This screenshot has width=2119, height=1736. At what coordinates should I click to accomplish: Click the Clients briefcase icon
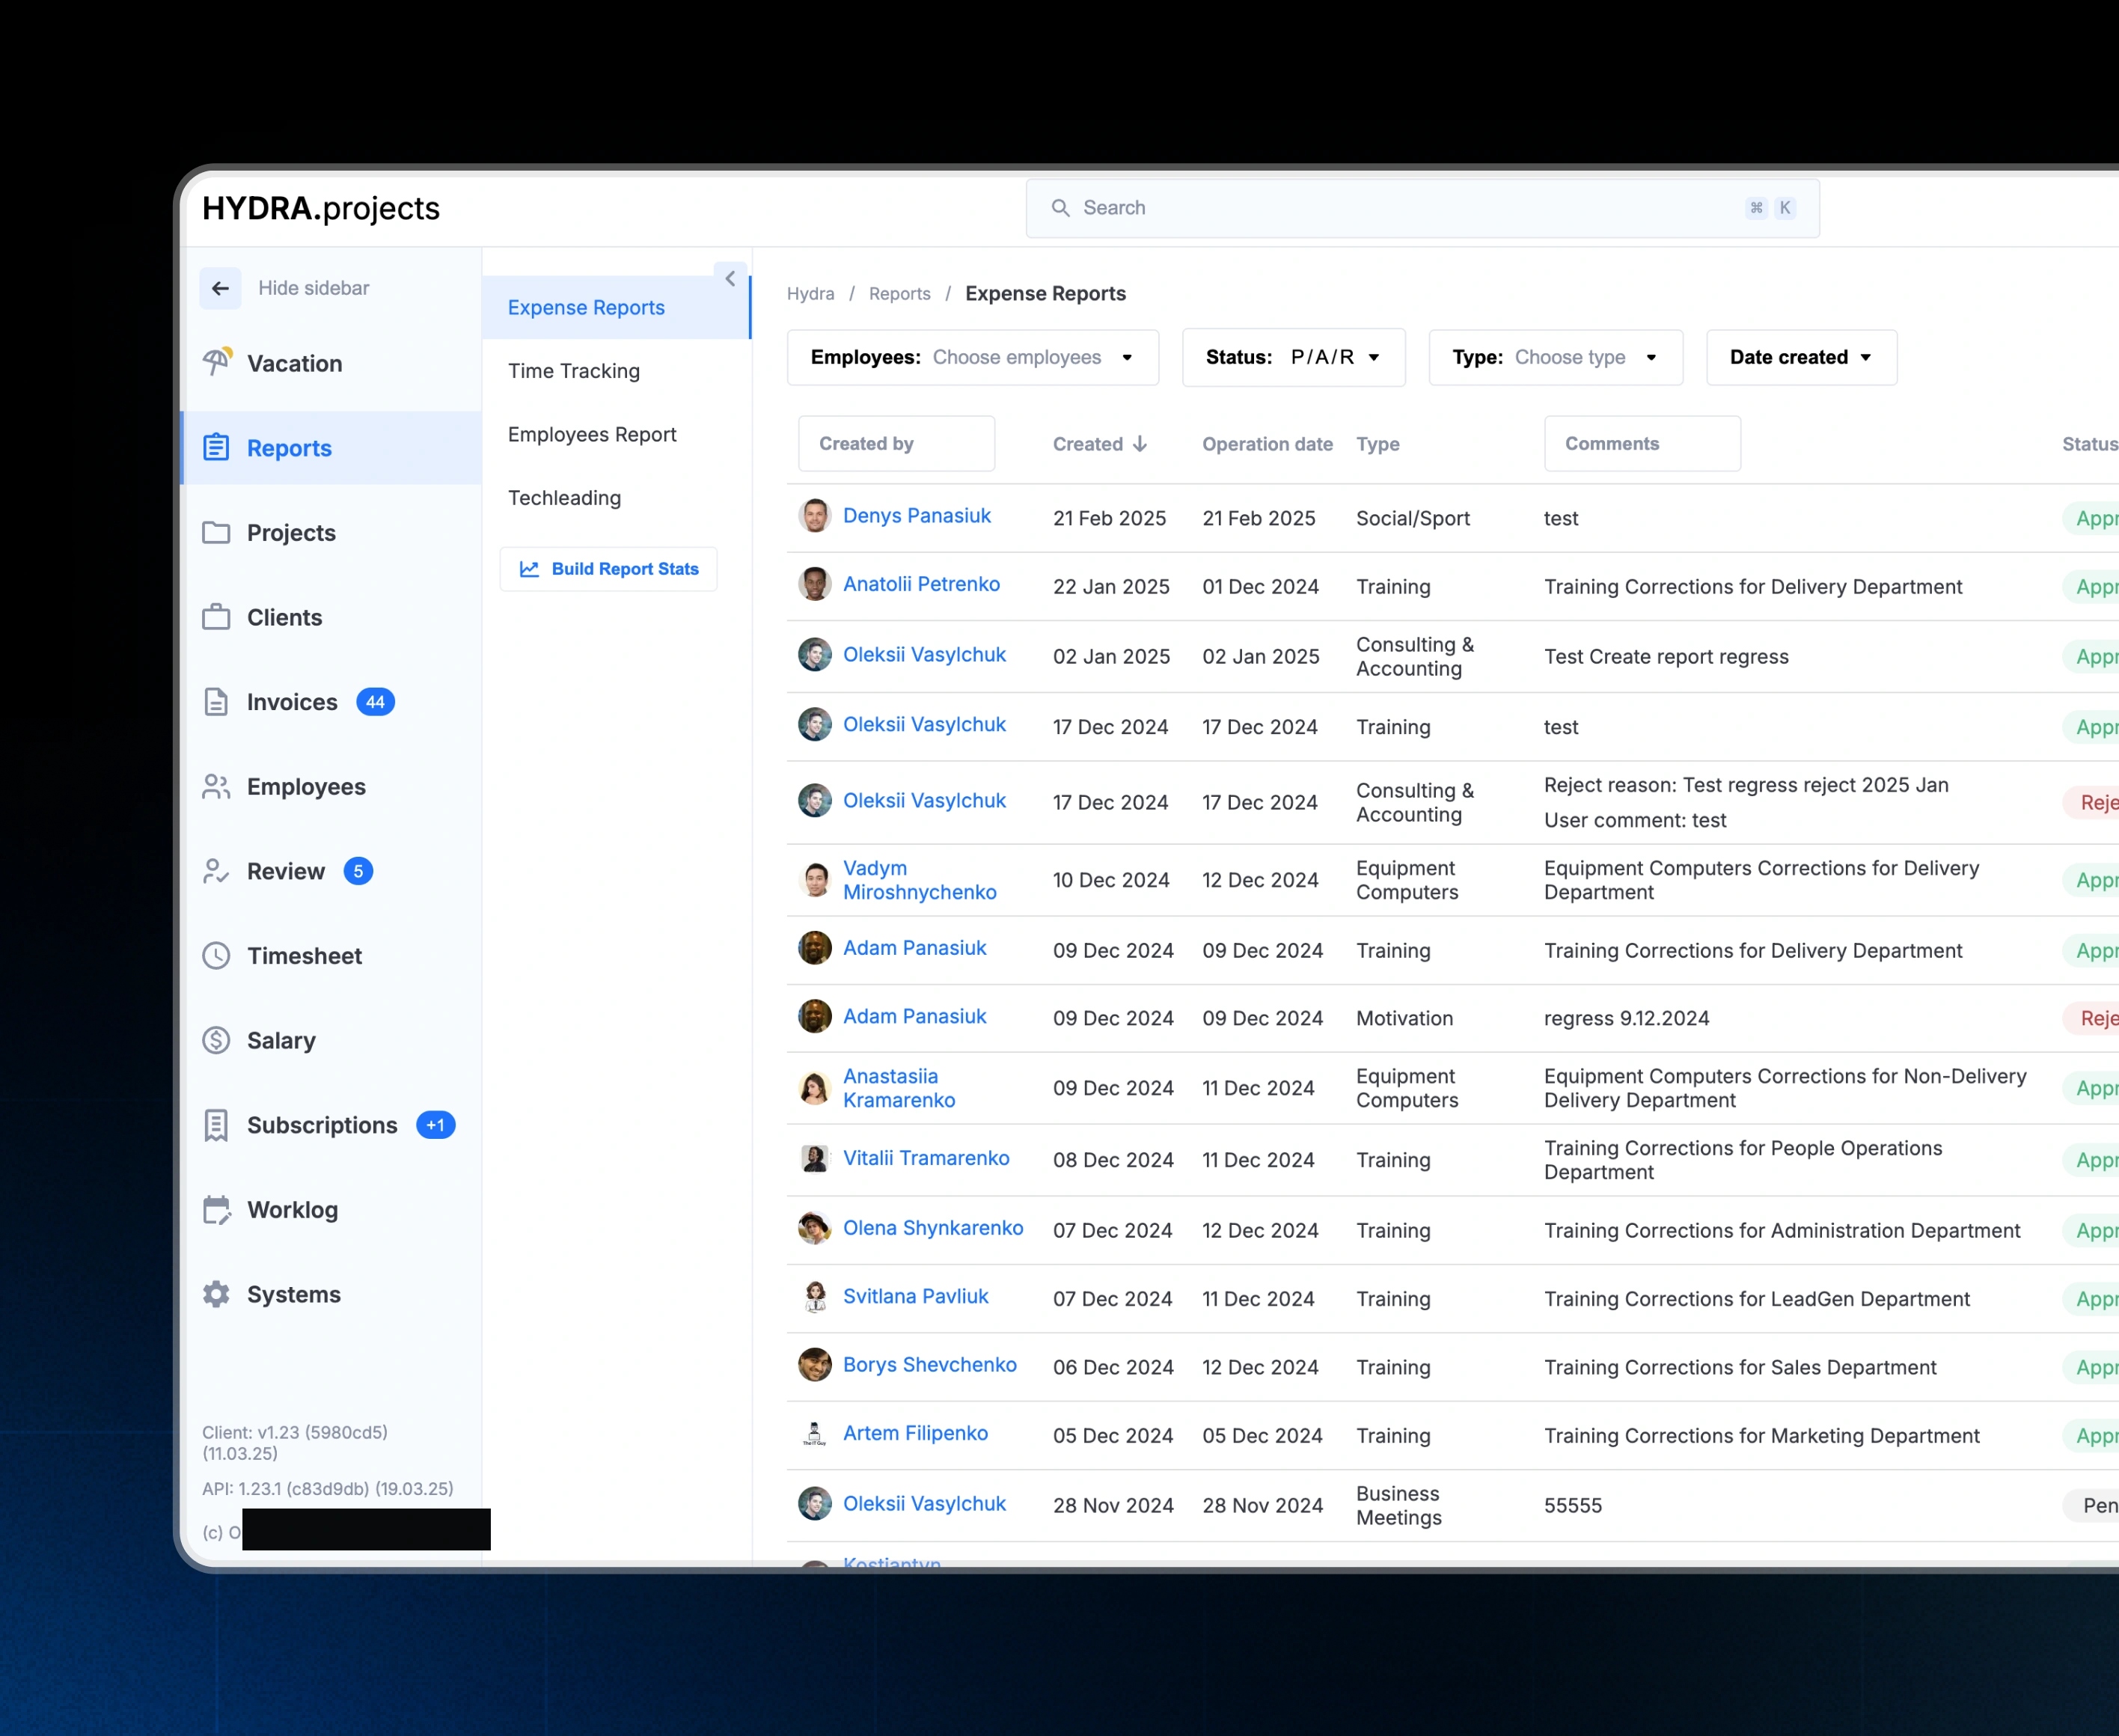[x=216, y=617]
